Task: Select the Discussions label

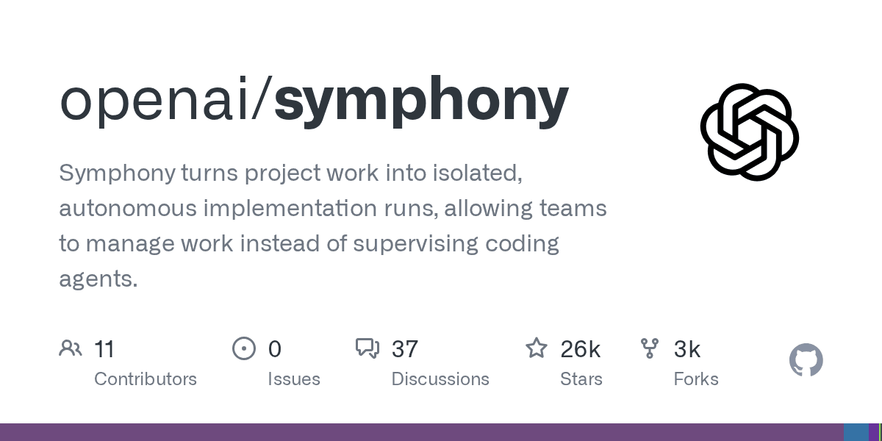Action: coord(440,379)
